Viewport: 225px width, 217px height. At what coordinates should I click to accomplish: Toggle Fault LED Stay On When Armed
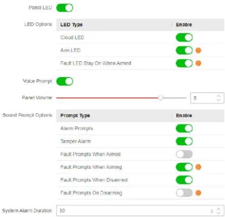[184, 63]
